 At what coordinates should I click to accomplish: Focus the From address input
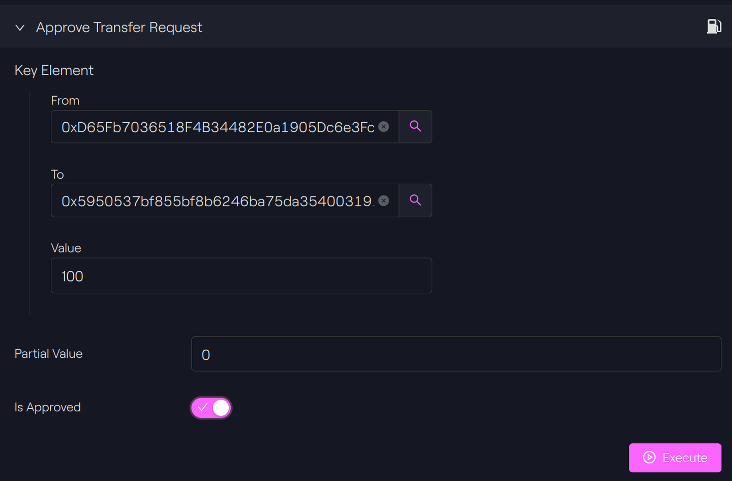pyautogui.click(x=219, y=127)
